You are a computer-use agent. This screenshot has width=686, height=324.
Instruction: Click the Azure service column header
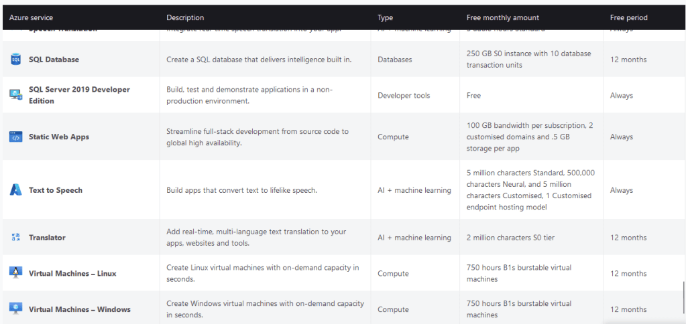(x=31, y=17)
